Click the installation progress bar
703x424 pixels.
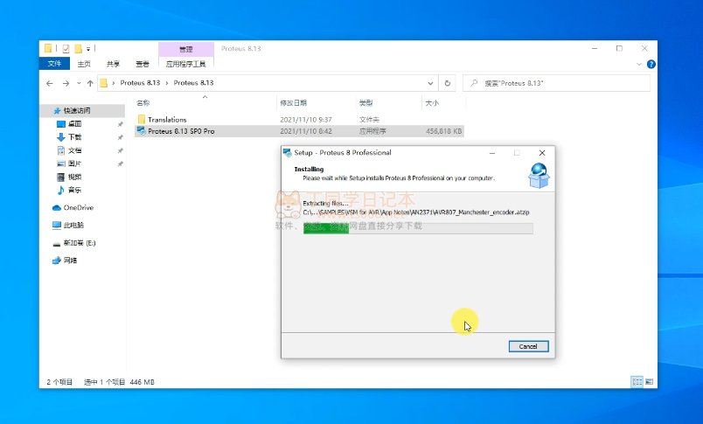pos(418,228)
